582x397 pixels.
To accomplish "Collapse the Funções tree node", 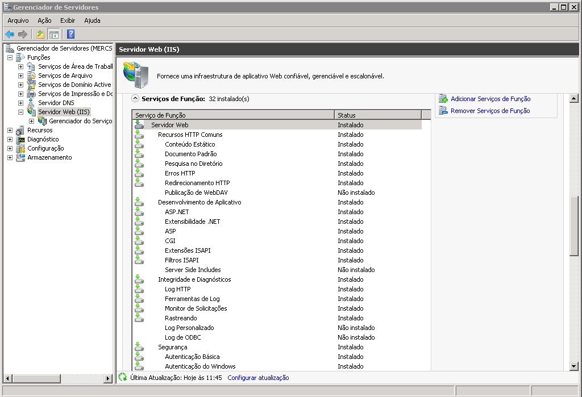I will 10,57.
